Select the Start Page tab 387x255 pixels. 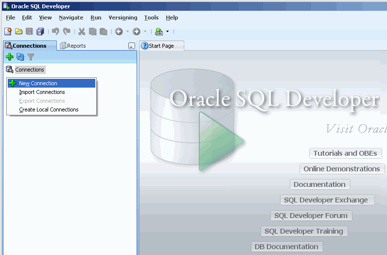click(162, 46)
